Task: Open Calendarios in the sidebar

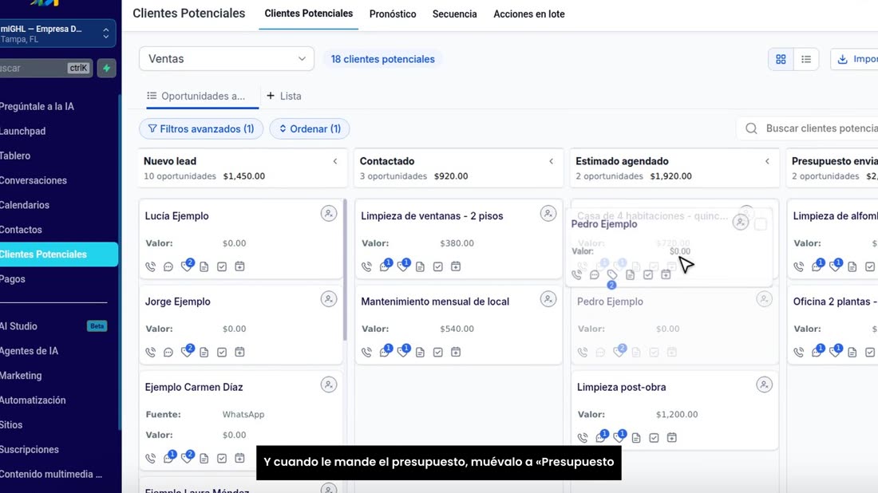Action: pyautogui.click(x=25, y=205)
